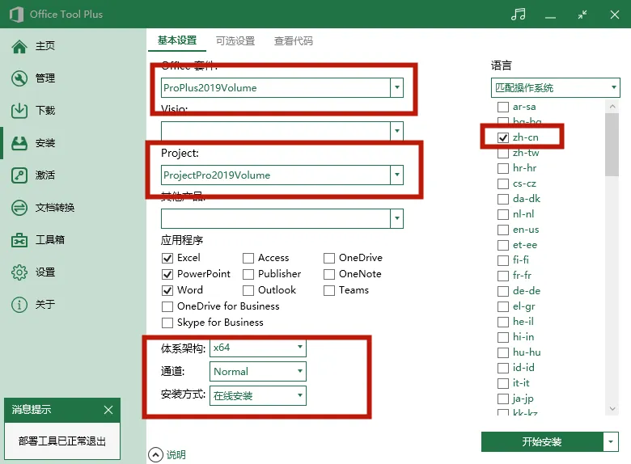The image size is (631, 464).
Task: Check the fr-fr language checkbox
Action: pos(503,276)
